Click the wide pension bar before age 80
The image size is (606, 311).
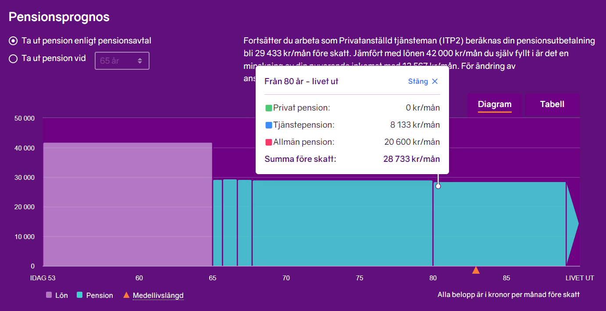(342, 224)
